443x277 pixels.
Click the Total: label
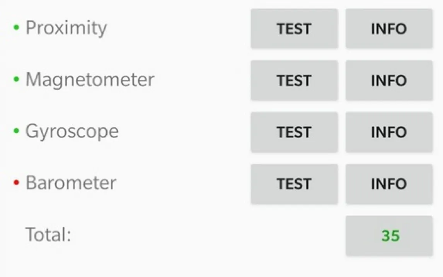48,234
